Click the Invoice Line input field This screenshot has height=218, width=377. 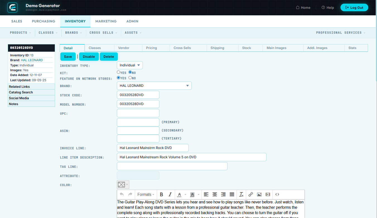pyautogui.click(x=153, y=148)
